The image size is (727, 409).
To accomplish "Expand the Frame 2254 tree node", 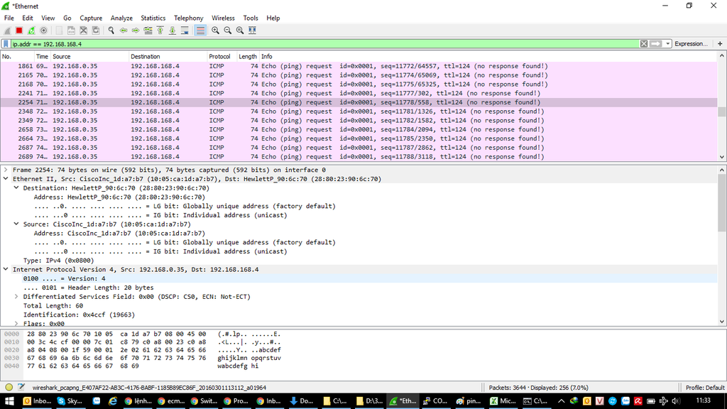I will tap(6, 170).
